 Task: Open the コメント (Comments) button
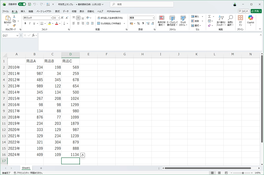pyautogui.click(x=243, y=11)
